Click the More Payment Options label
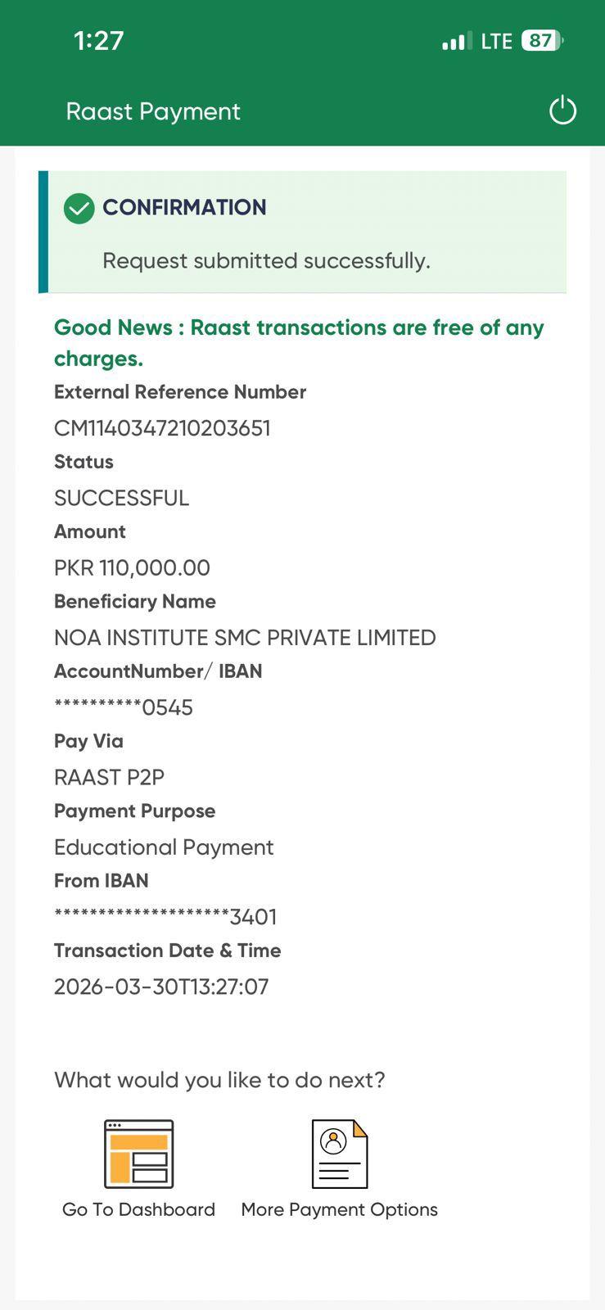 pos(339,1209)
